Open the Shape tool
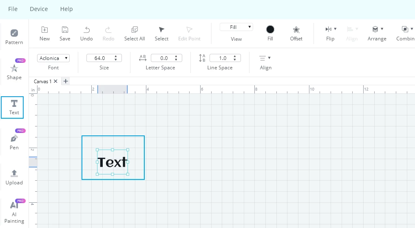 click(x=14, y=72)
